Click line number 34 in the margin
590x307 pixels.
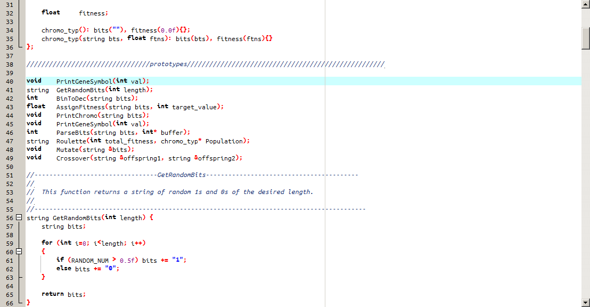pos(10,30)
